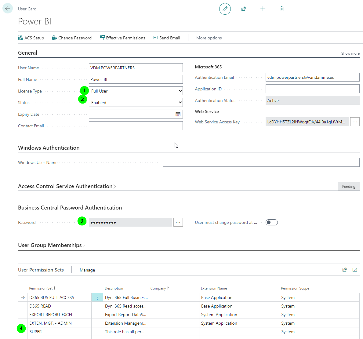
Task: Click the Windows User Name field
Action: click(261, 162)
